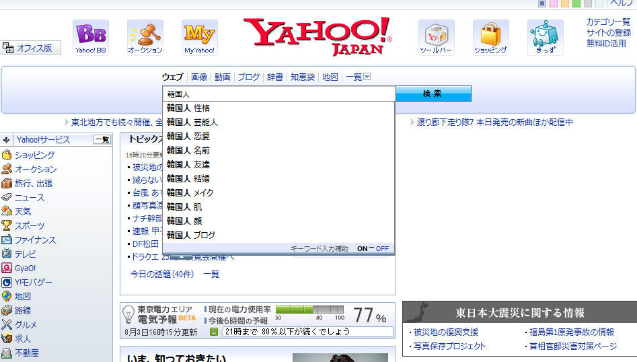The height and width of the screenshot is (362, 637).
Task: Click the テレビ sidebar icon
Action: tap(7, 254)
